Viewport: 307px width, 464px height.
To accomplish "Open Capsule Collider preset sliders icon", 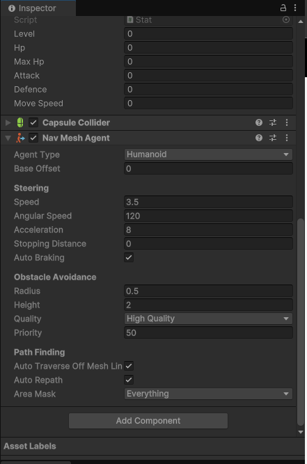I will click(273, 122).
